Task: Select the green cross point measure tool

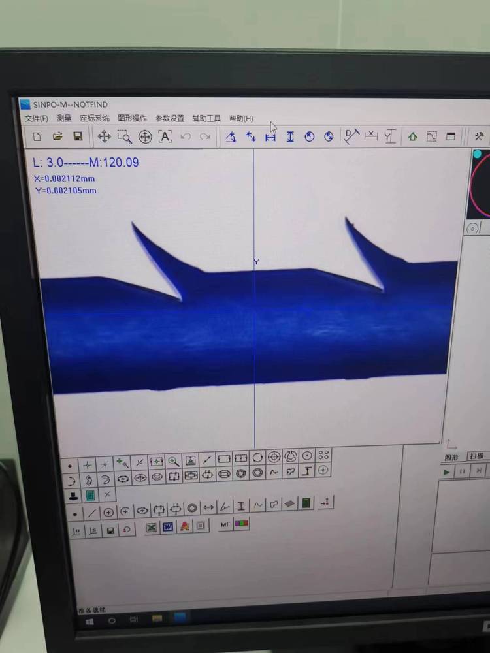Action: [x=87, y=465]
